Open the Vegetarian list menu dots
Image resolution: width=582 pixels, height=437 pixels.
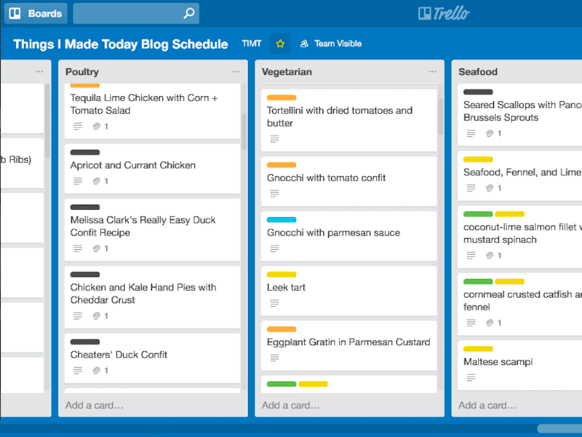point(432,71)
